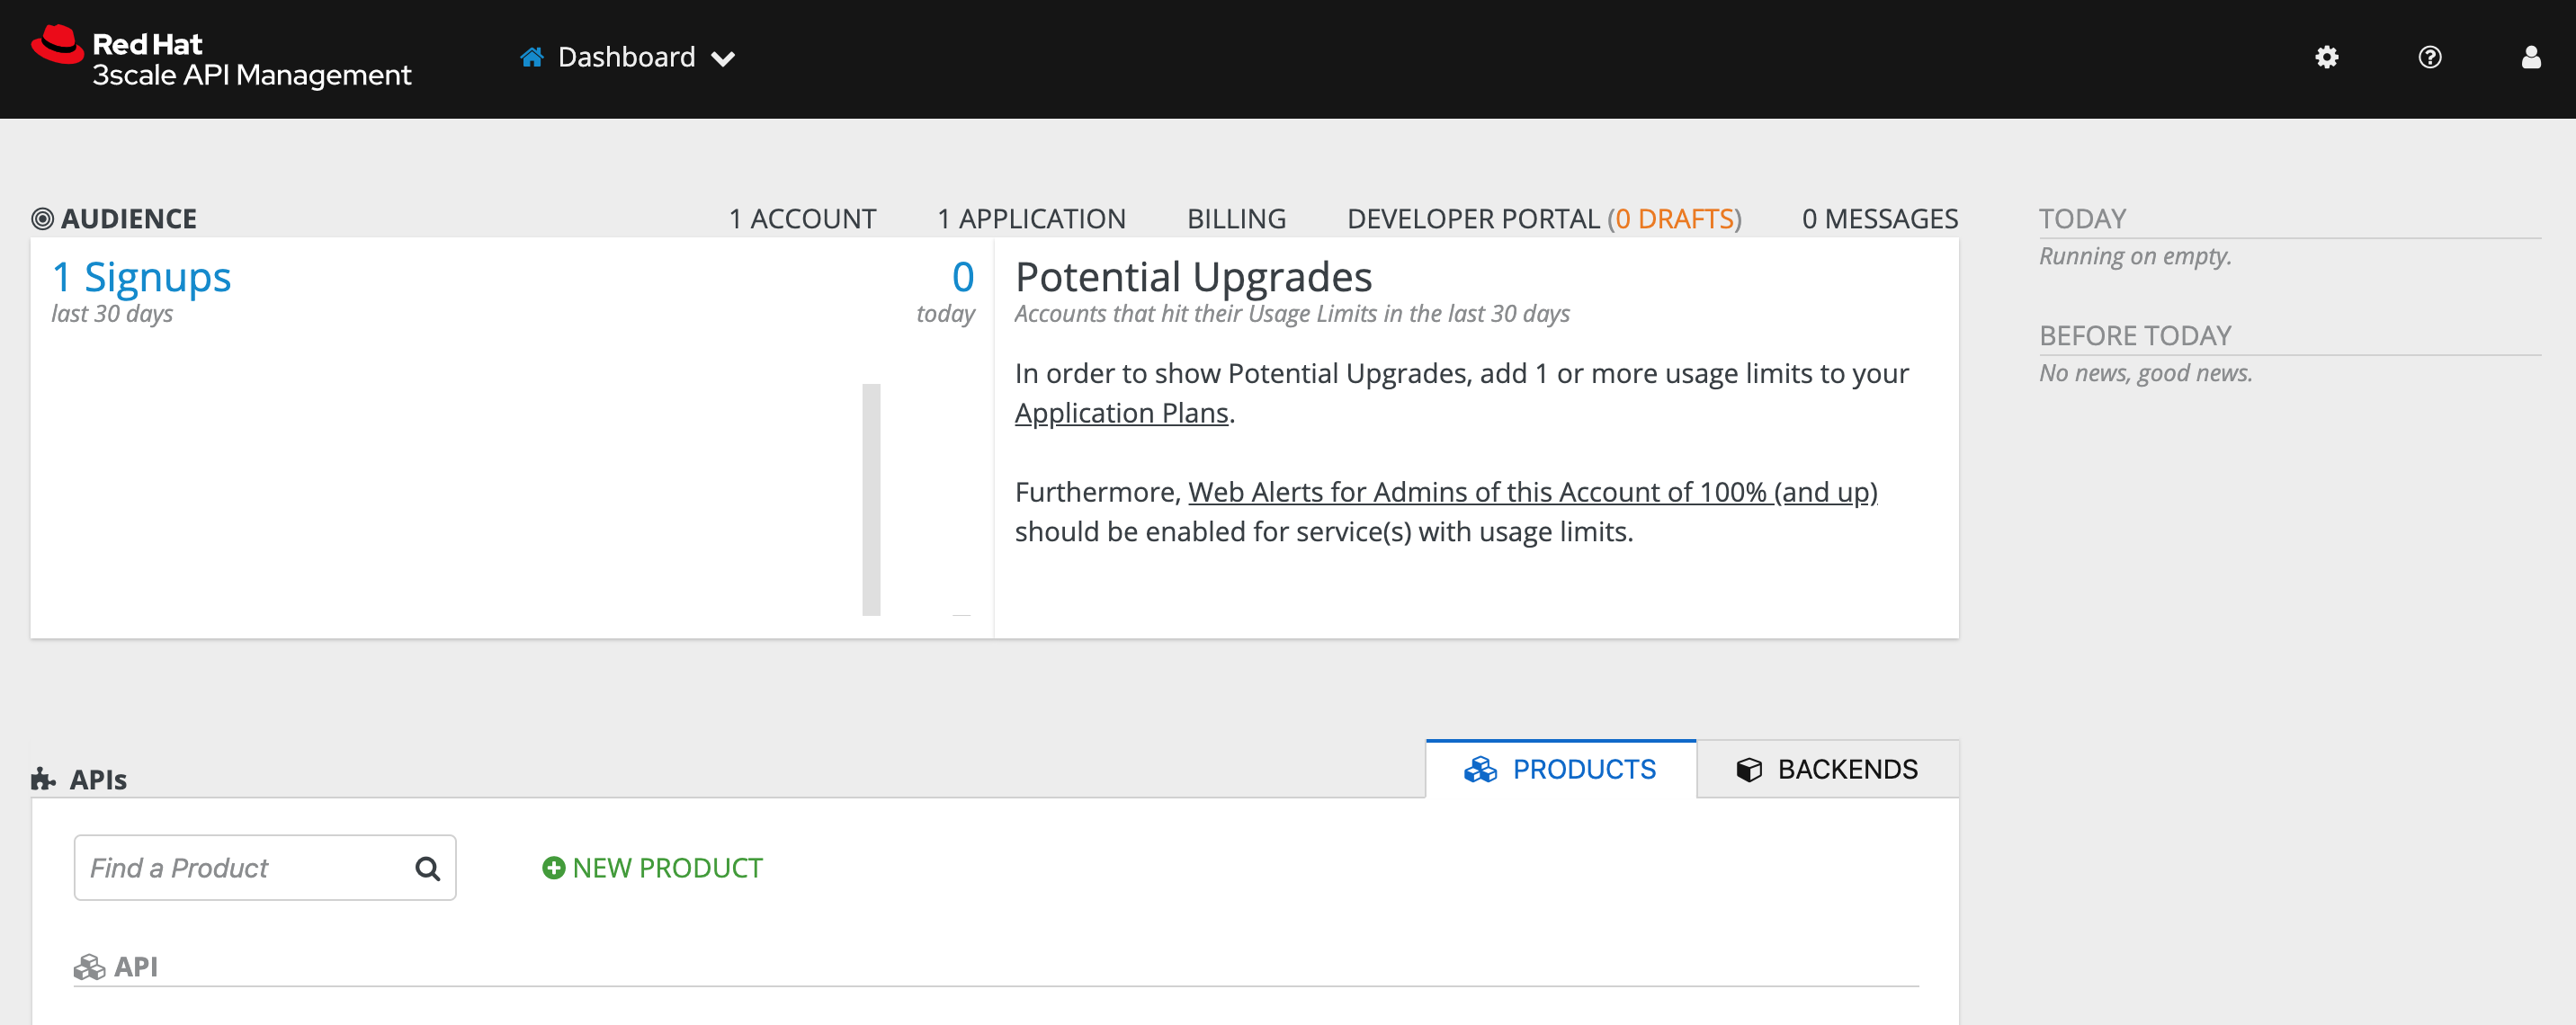
Task: Open DEVELOPER PORTAL link
Action: 1473,218
